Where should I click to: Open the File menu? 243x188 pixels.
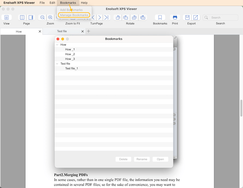pos(42,3)
